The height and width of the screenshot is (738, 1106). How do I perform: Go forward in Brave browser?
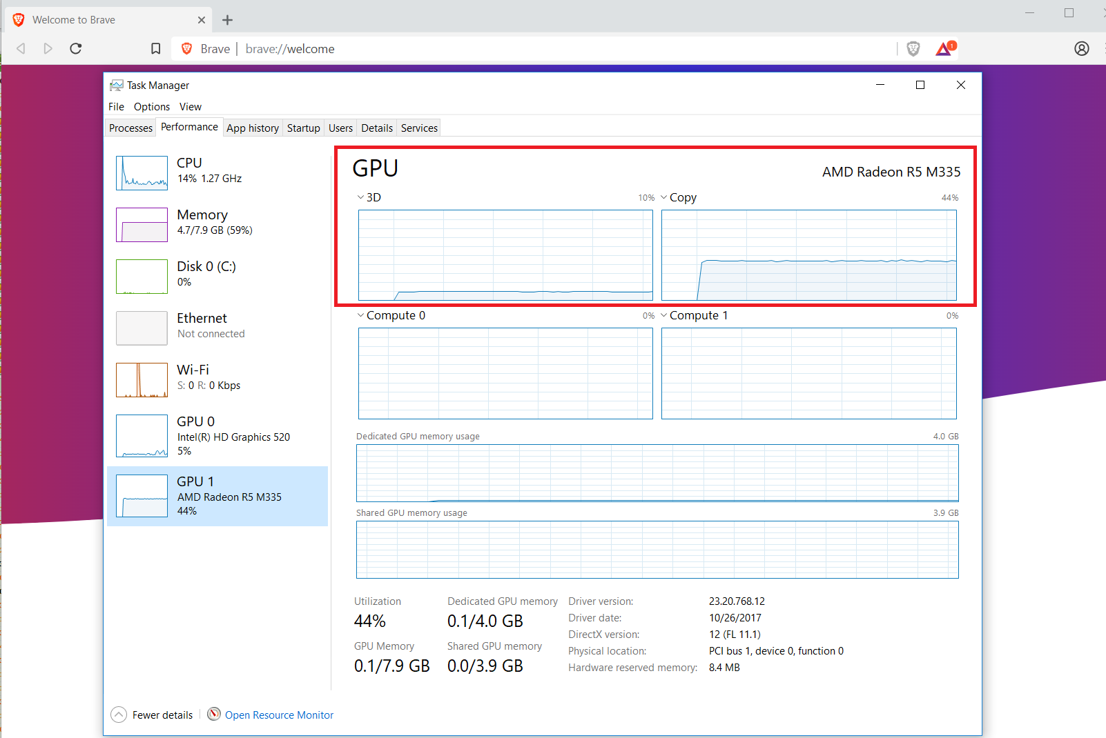click(48, 48)
